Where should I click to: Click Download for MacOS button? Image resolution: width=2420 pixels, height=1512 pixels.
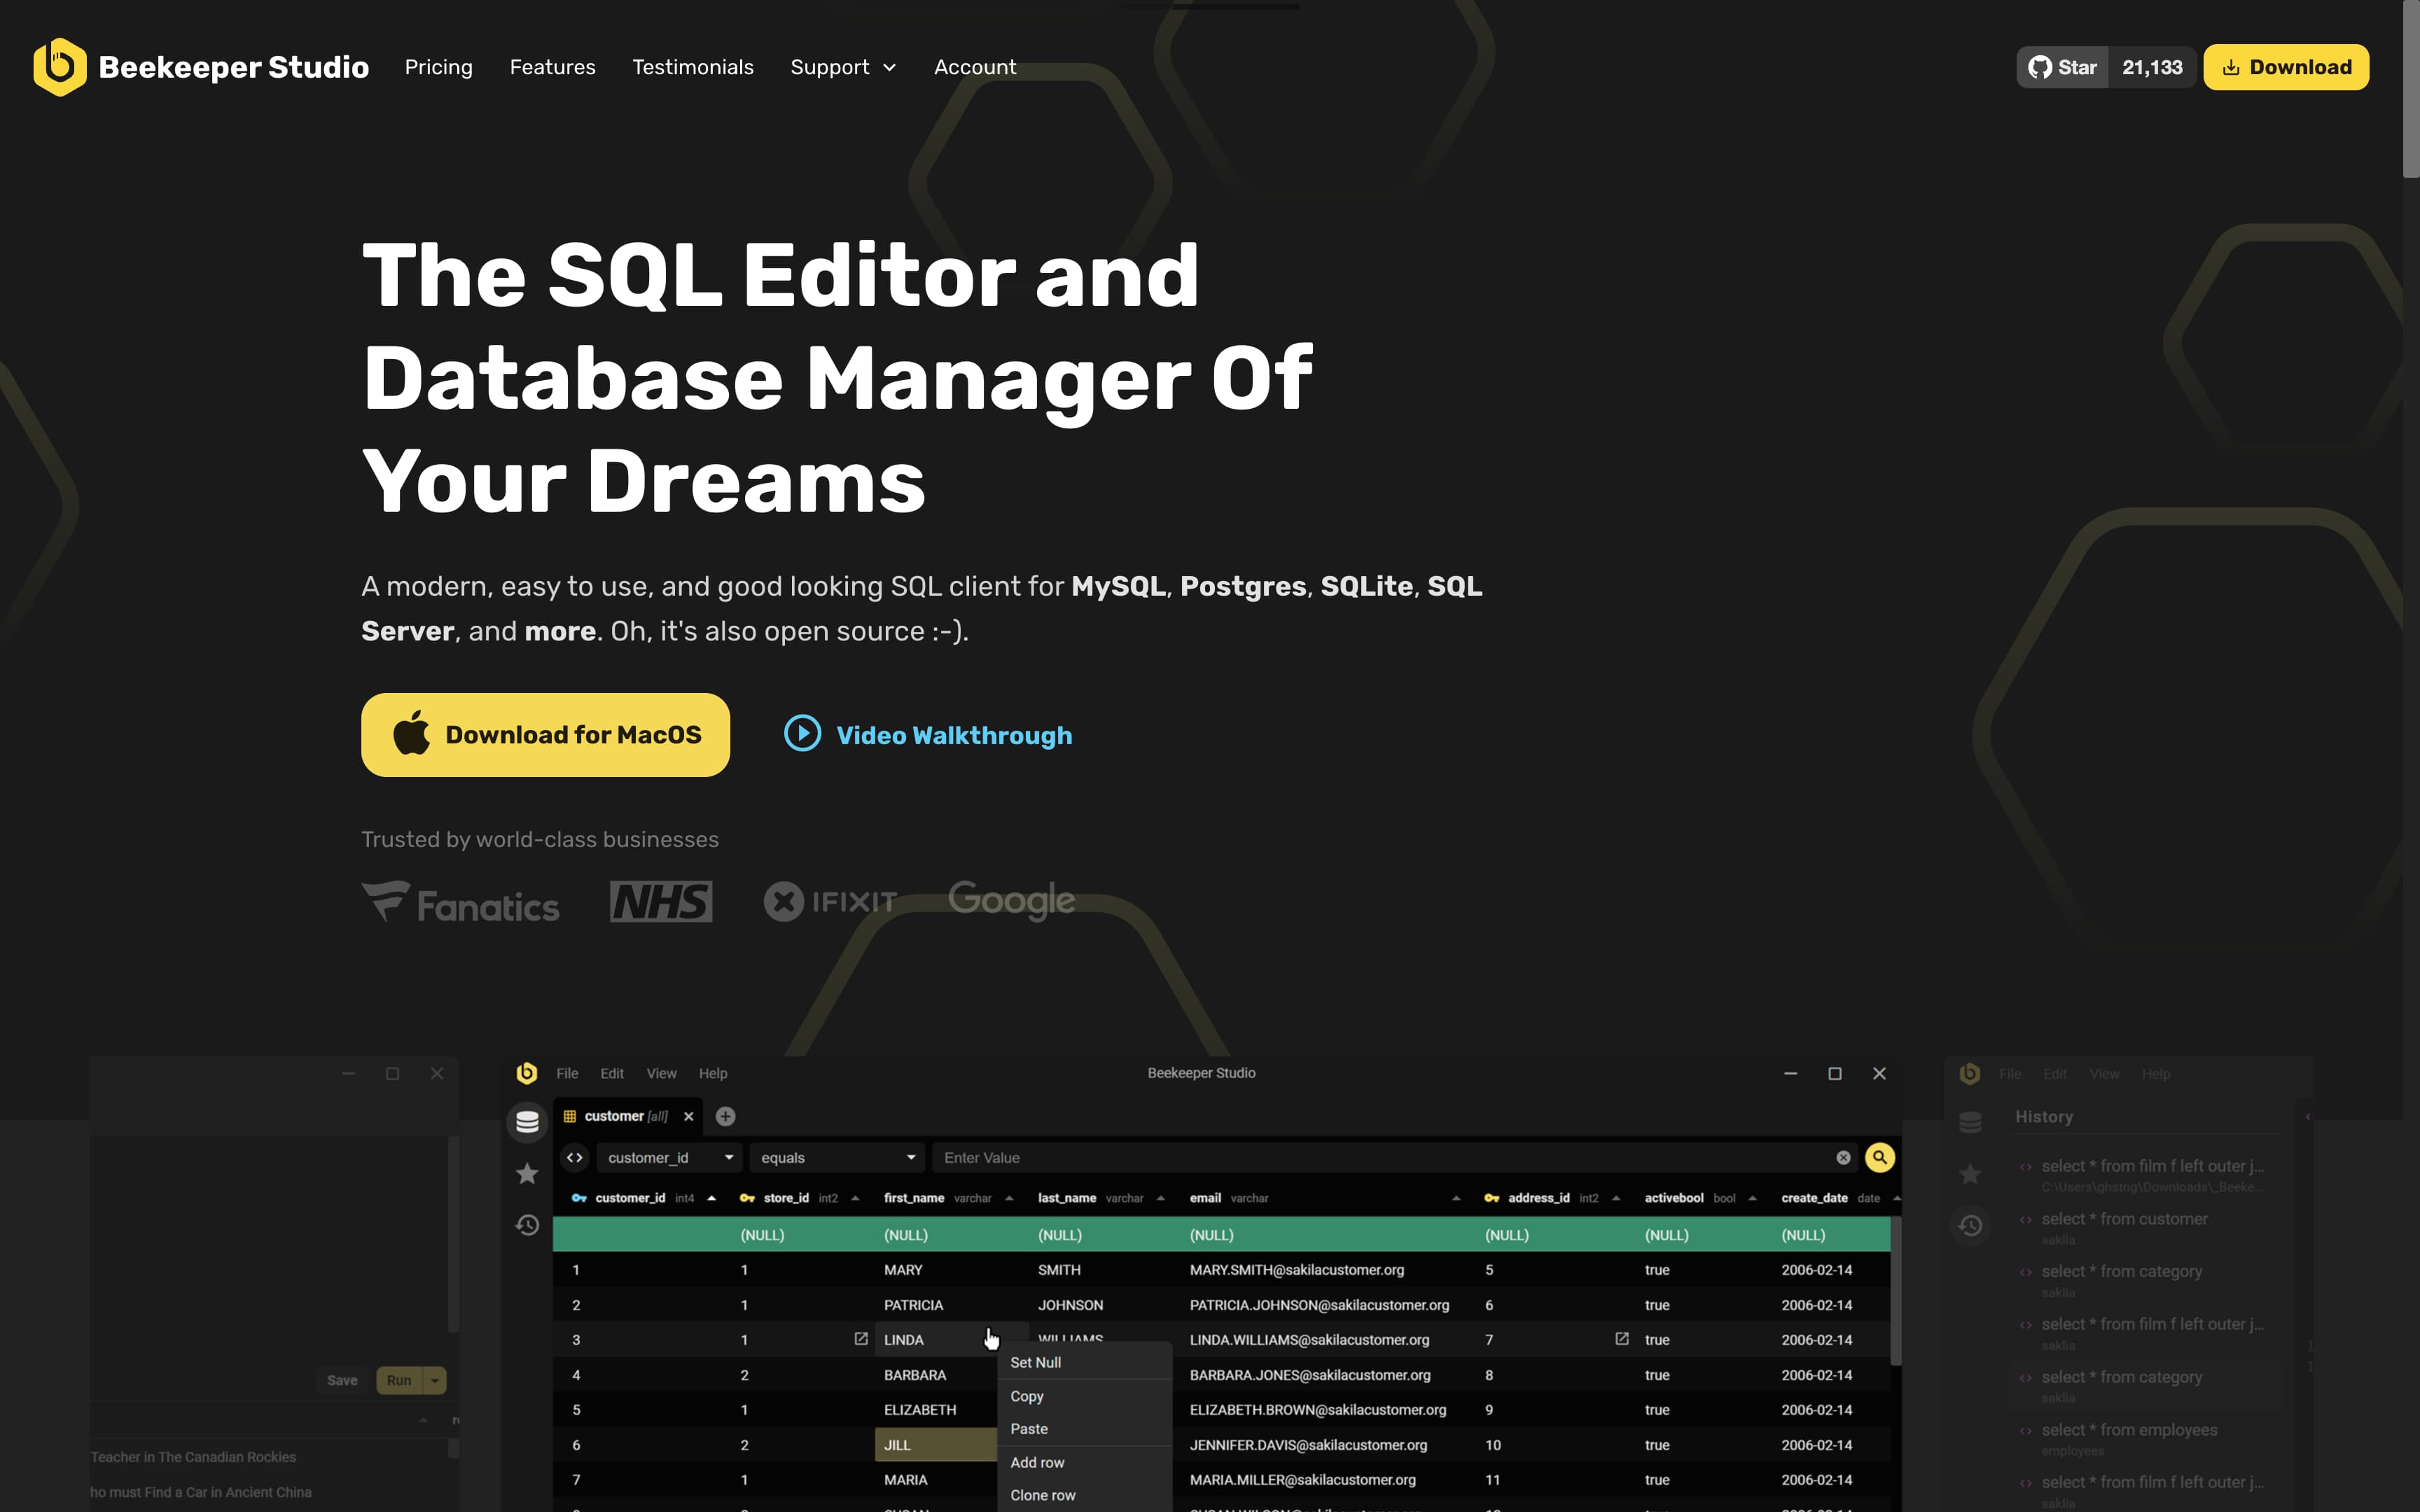pyautogui.click(x=545, y=735)
